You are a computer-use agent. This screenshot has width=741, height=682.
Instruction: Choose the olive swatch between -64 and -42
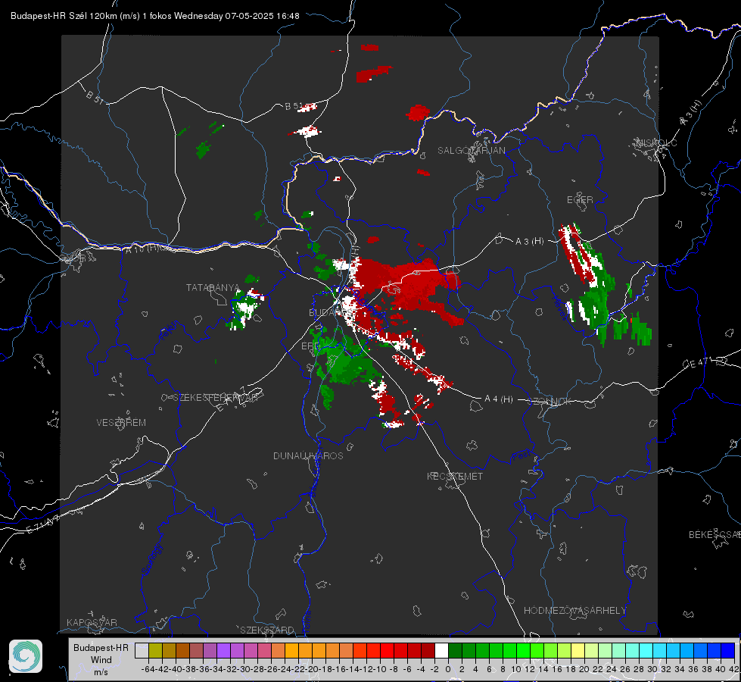coord(155,650)
